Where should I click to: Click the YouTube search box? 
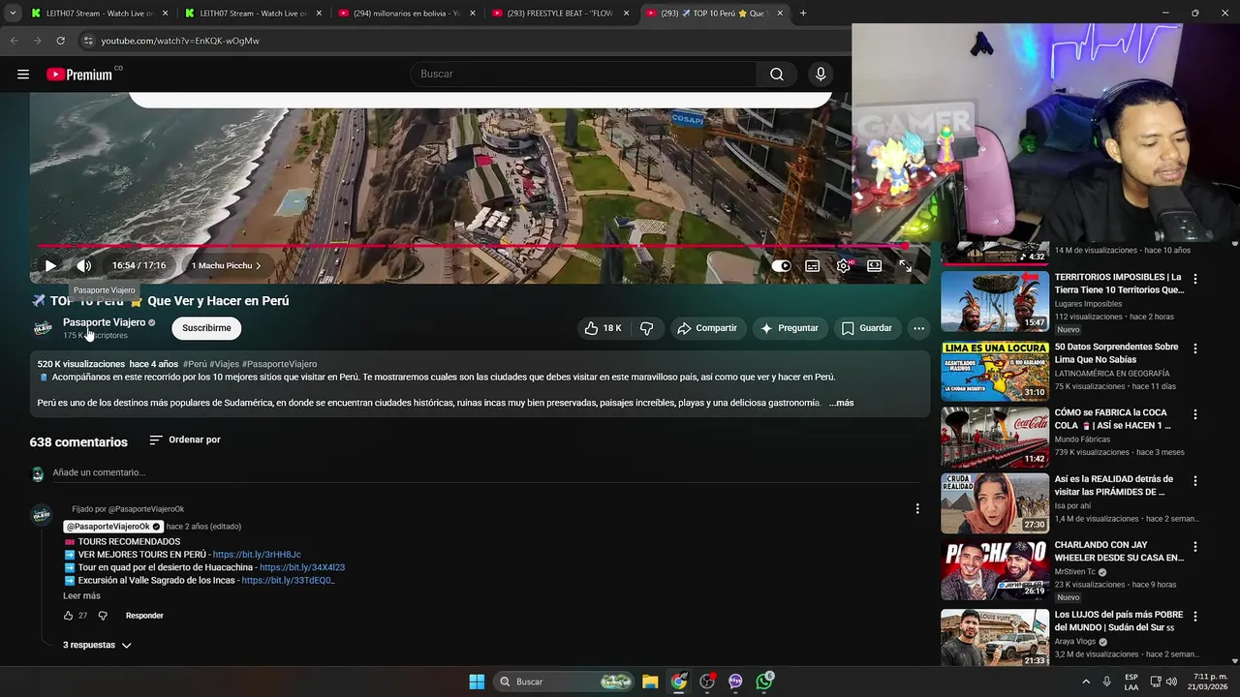(x=586, y=75)
